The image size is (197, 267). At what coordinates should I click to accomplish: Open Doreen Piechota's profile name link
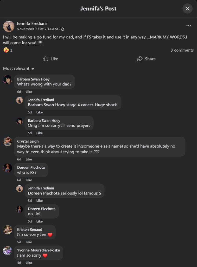(31, 167)
